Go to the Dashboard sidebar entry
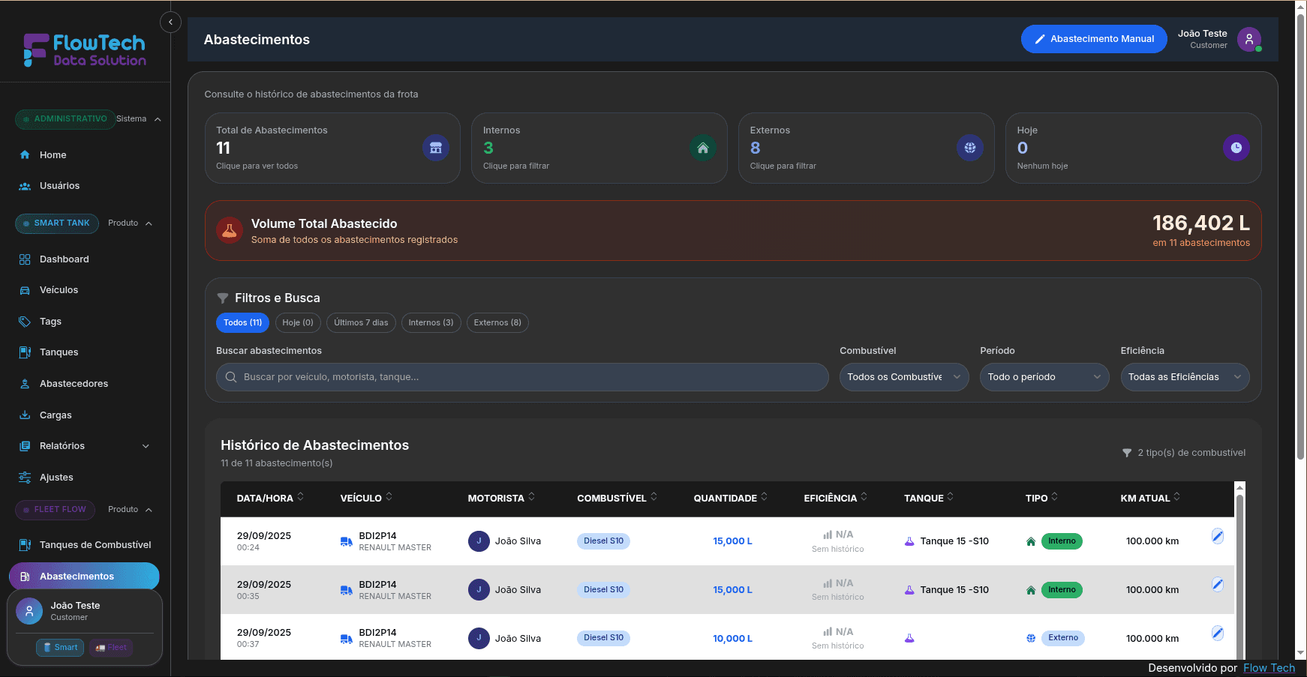This screenshot has height=677, width=1307. click(64, 259)
